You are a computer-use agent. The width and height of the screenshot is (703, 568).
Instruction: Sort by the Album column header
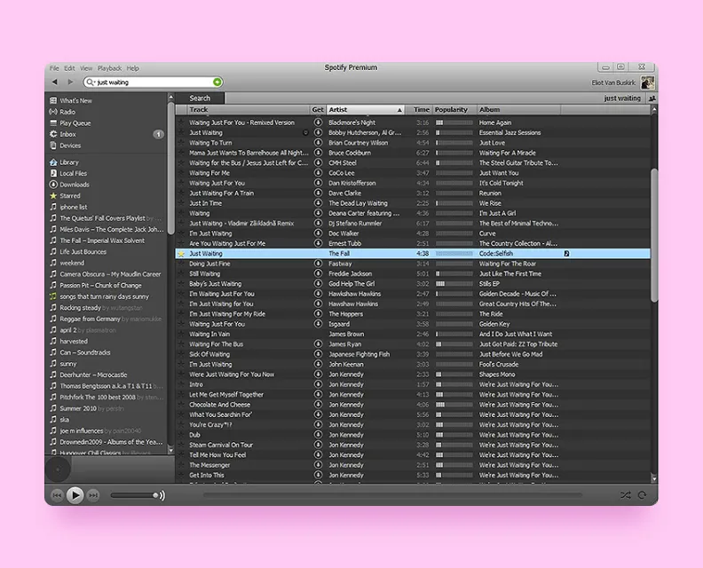point(518,109)
